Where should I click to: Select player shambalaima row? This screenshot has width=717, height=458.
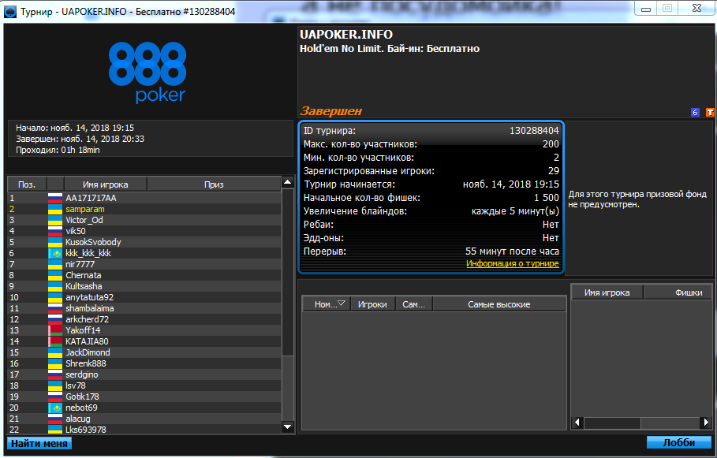click(x=144, y=308)
